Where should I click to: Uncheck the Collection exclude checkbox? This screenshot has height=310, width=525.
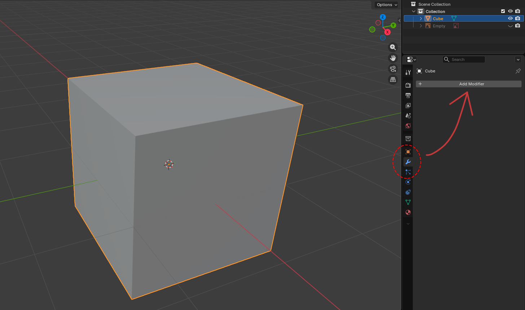point(503,12)
